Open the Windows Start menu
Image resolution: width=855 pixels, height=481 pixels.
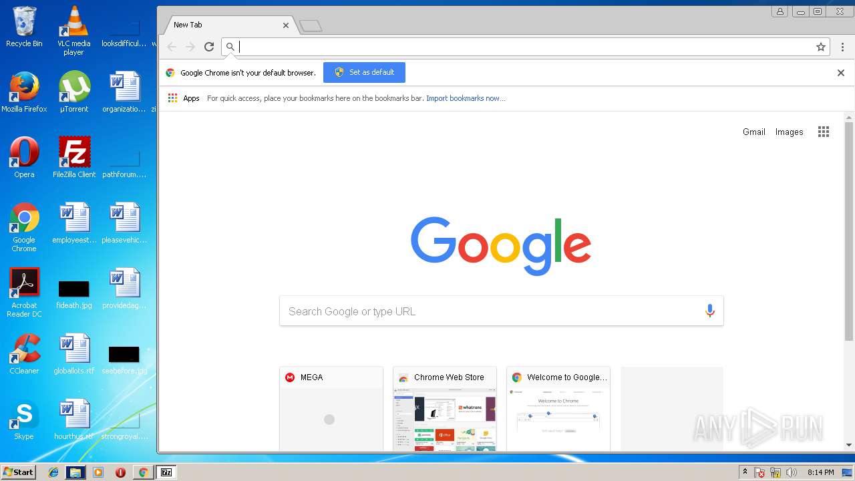tap(18, 472)
